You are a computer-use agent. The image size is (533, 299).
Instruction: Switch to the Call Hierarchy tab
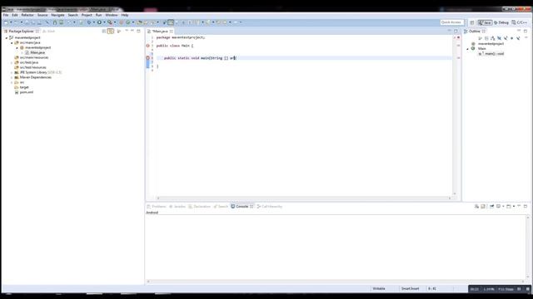[x=270, y=207]
